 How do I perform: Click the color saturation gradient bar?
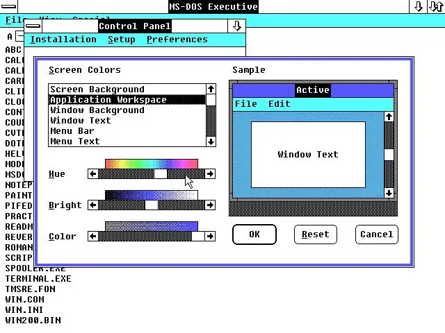[x=152, y=226]
